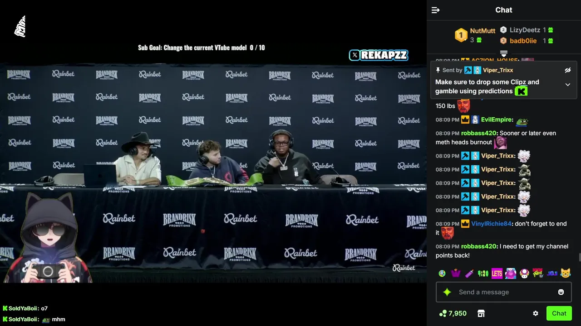The image size is (581, 326).
Task: Click the SoldYaBoii 'mhm' overlay message
Action: click(x=34, y=319)
